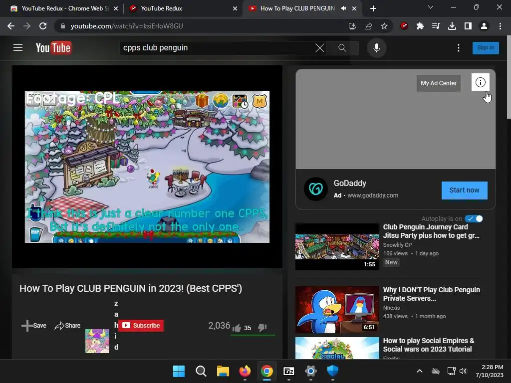511x383 pixels.
Task: Launch Firefox from taskbar
Action: pyautogui.click(x=245, y=371)
